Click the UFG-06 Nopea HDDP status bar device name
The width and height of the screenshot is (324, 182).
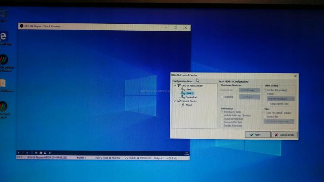47,158
